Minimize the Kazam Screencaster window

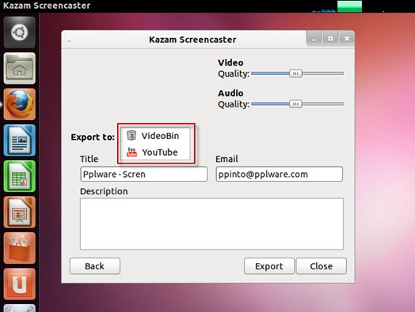click(314, 39)
